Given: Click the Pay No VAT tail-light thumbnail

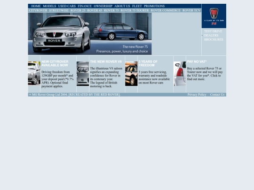Looking at the screenshot, I should 180,74.
